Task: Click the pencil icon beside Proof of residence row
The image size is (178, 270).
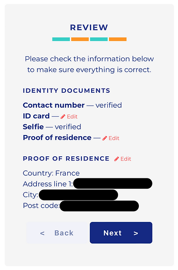Action: [x=105, y=138]
